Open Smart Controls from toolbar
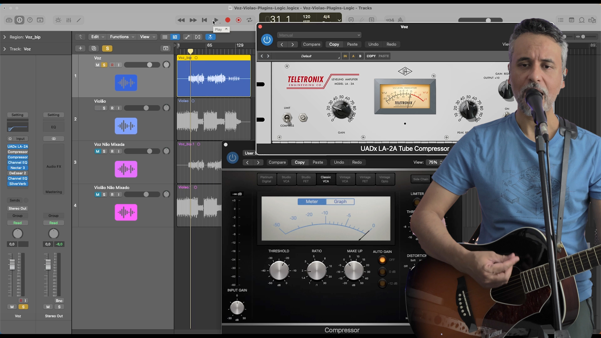 click(58, 20)
